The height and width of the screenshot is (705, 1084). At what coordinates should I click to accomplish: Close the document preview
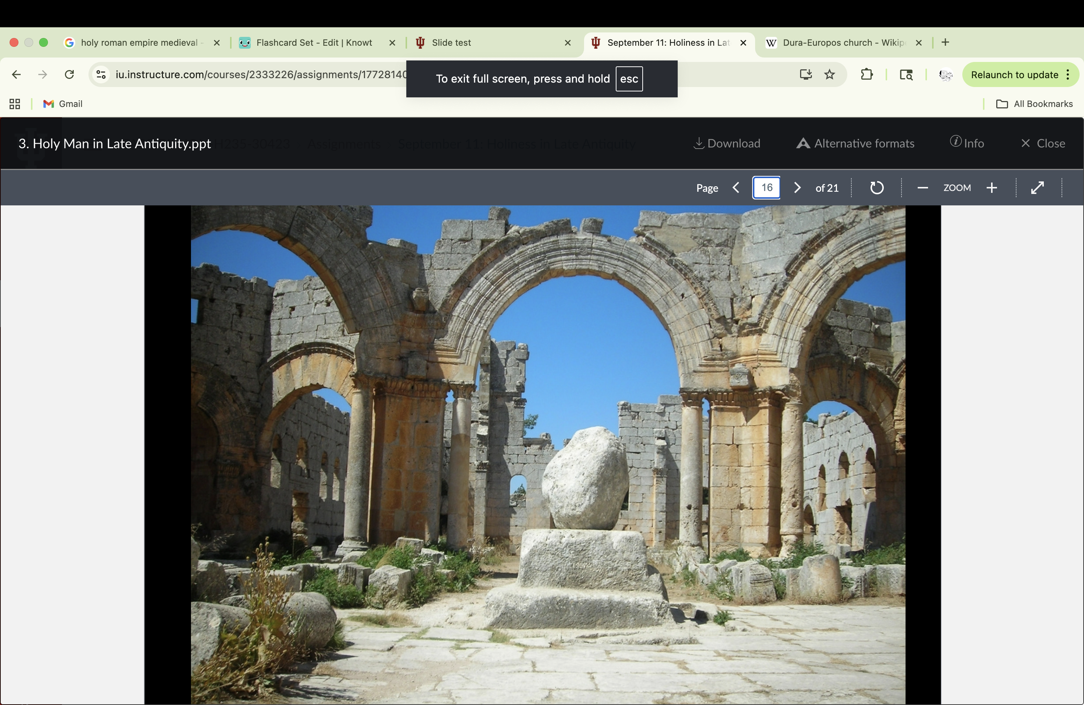tap(1043, 143)
